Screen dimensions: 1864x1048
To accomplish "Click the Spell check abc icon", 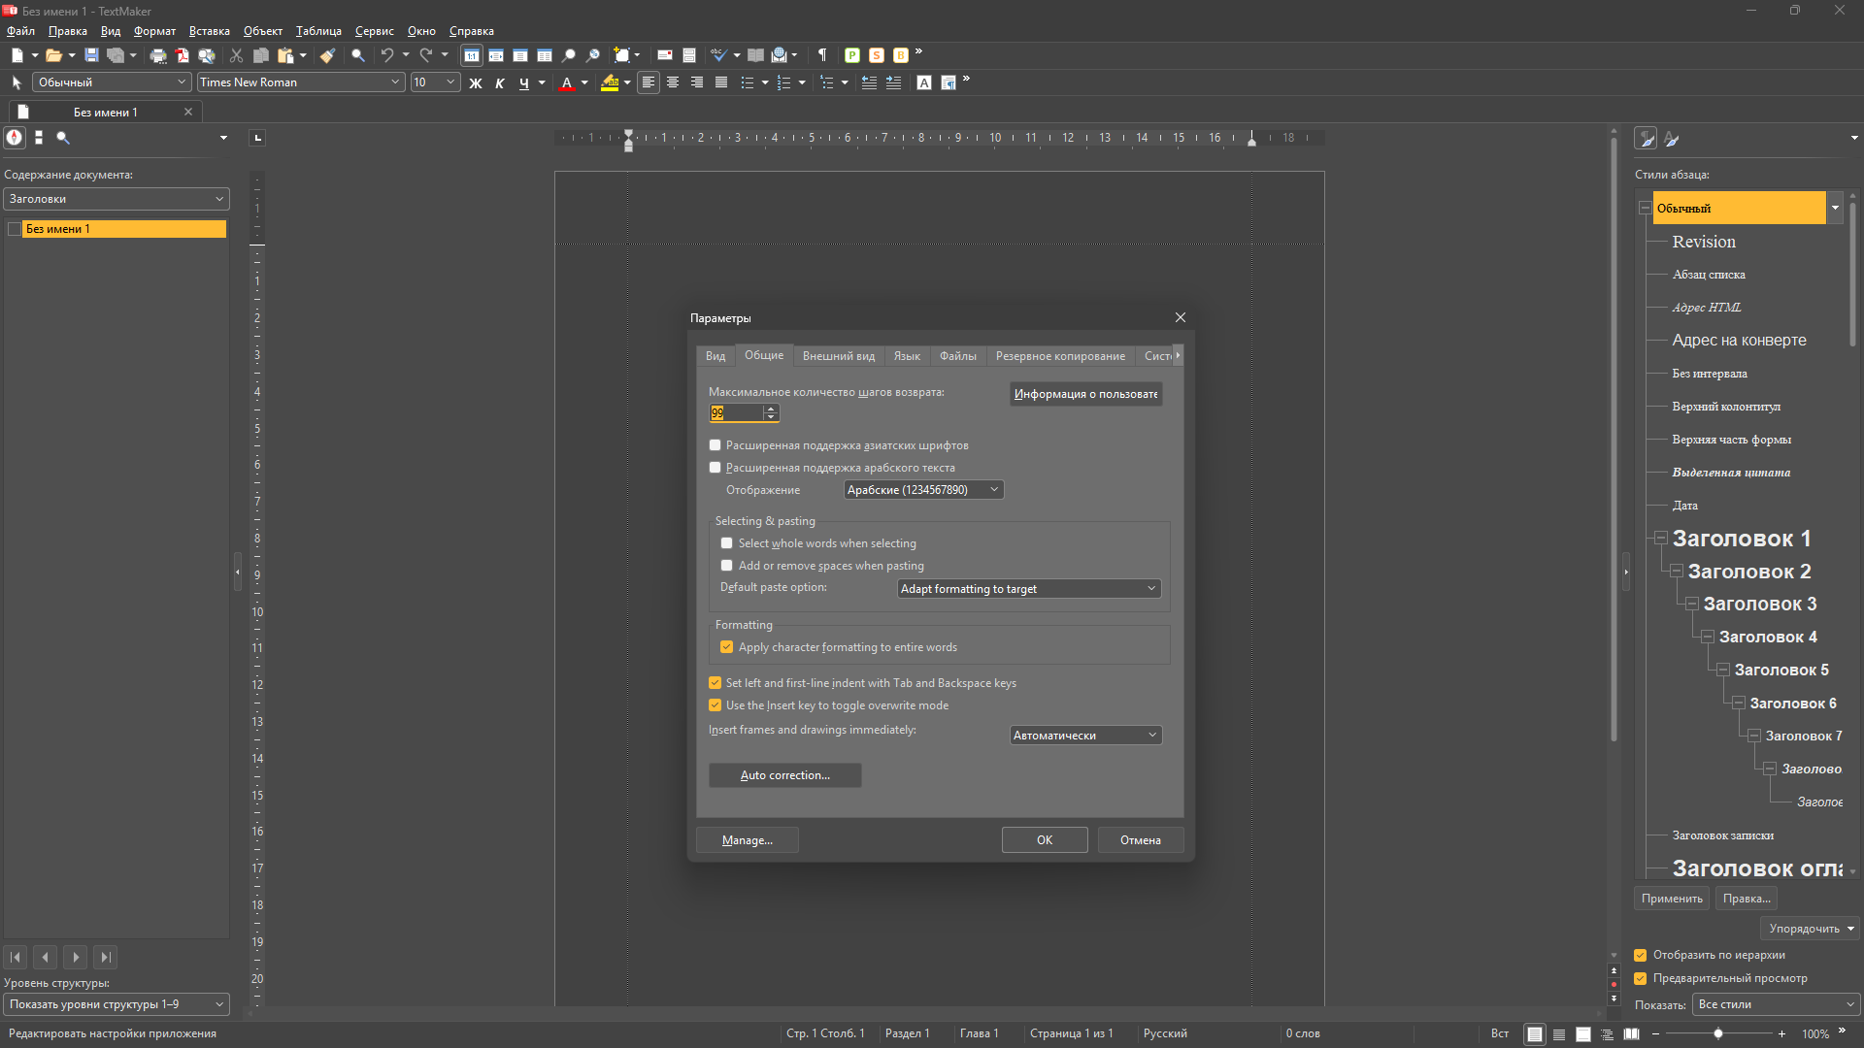I will (x=717, y=55).
